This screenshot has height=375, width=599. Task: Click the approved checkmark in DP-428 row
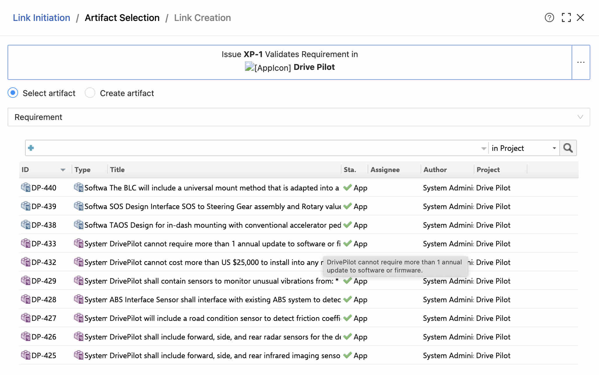pyautogui.click(x=348, y=299)
